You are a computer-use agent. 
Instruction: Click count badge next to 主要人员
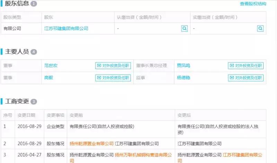(34, 52)
